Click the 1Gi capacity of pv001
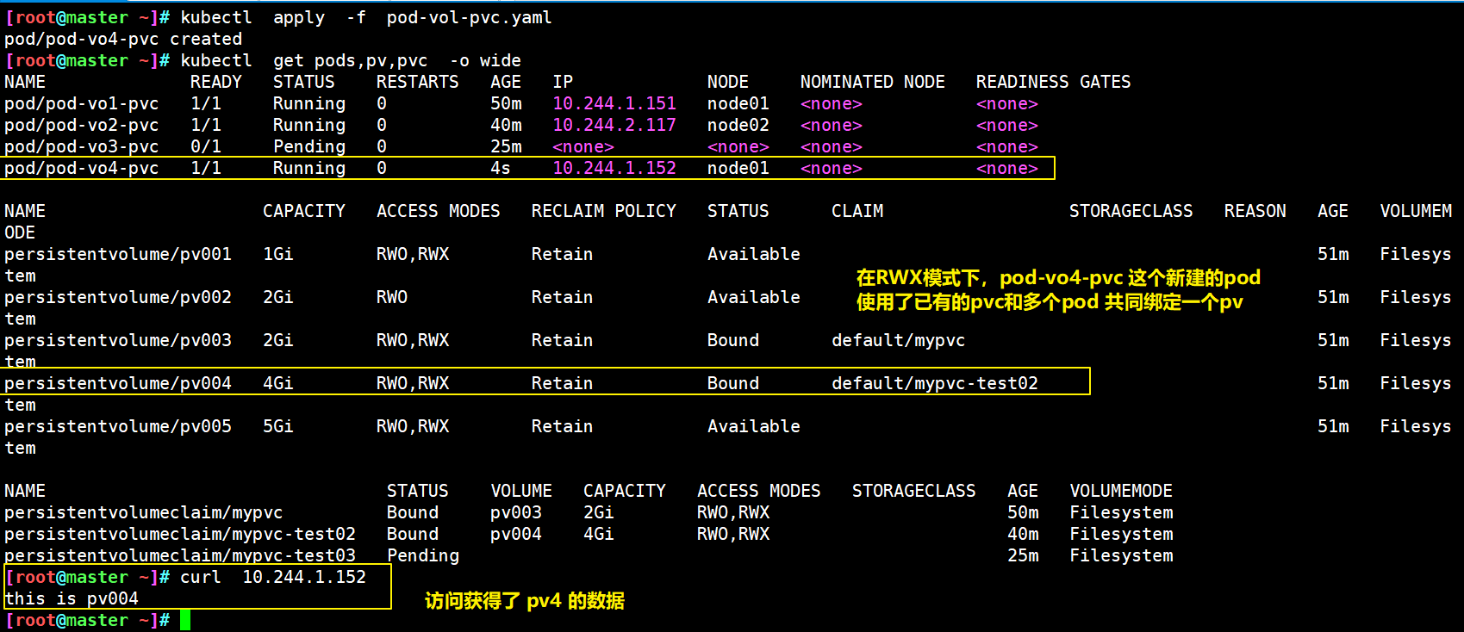1464x632 pixels. [278, 254]
